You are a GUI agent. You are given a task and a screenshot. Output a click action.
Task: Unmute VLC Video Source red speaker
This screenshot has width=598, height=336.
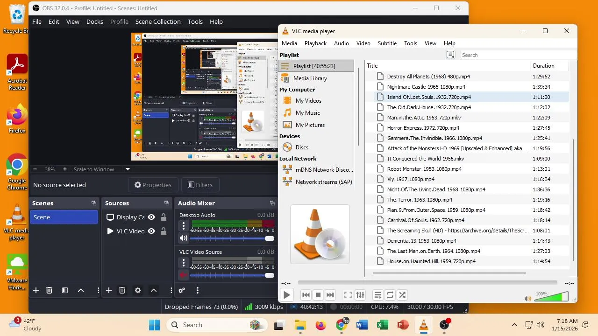pyautogui.click(x=184, y=275)
